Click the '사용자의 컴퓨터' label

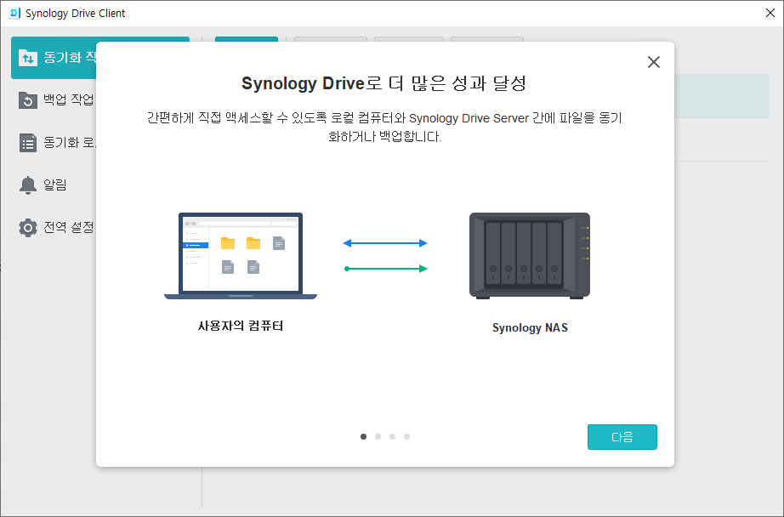click(x=241, y=326)
